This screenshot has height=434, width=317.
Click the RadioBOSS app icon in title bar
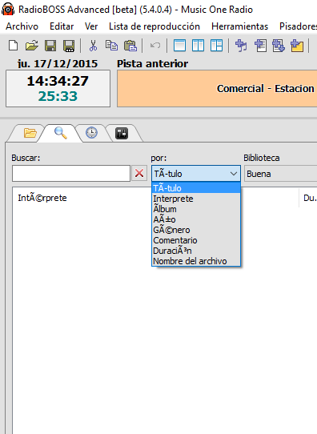[8, 9]
